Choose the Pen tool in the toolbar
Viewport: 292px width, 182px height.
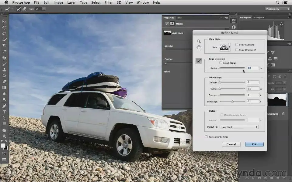click(5, 106)
